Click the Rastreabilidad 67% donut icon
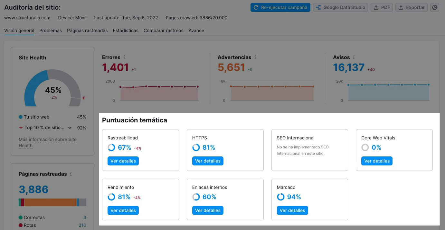 111,147
